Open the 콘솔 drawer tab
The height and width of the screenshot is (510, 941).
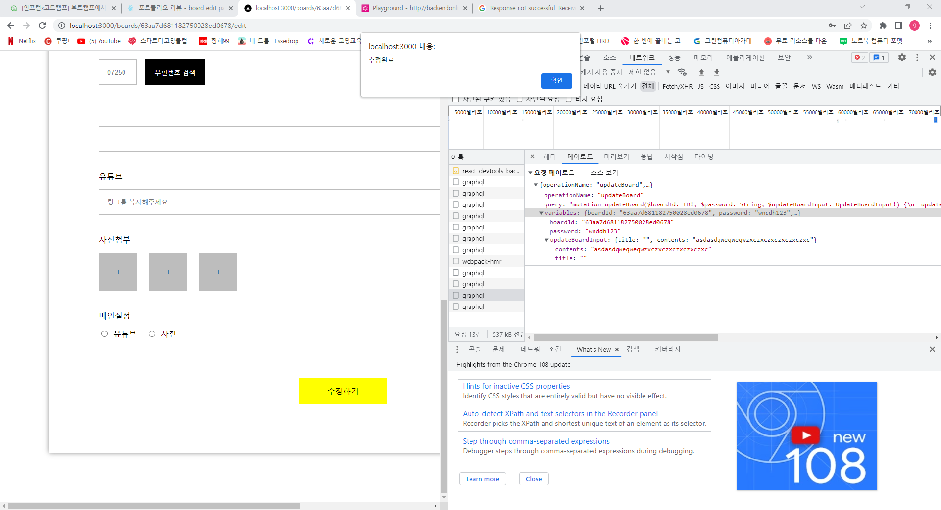(x=474, y=349)
